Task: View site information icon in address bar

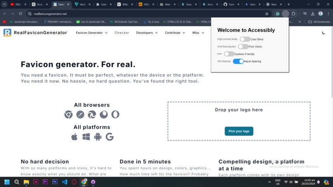Action: tap(30, 14)
